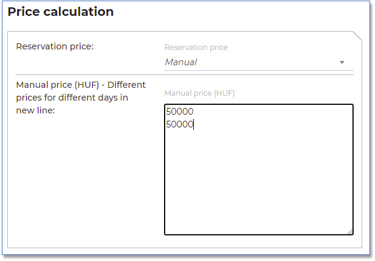Click the grey "Manual price (HUF)" floating label

[199, 93]
